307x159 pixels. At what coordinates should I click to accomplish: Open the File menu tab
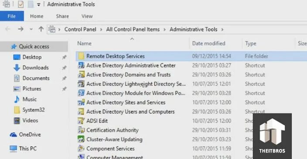coord(12,16)
